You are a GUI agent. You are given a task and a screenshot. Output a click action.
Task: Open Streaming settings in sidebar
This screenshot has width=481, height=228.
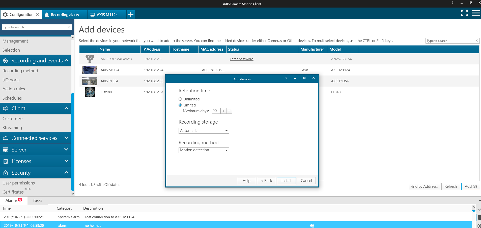12,128
